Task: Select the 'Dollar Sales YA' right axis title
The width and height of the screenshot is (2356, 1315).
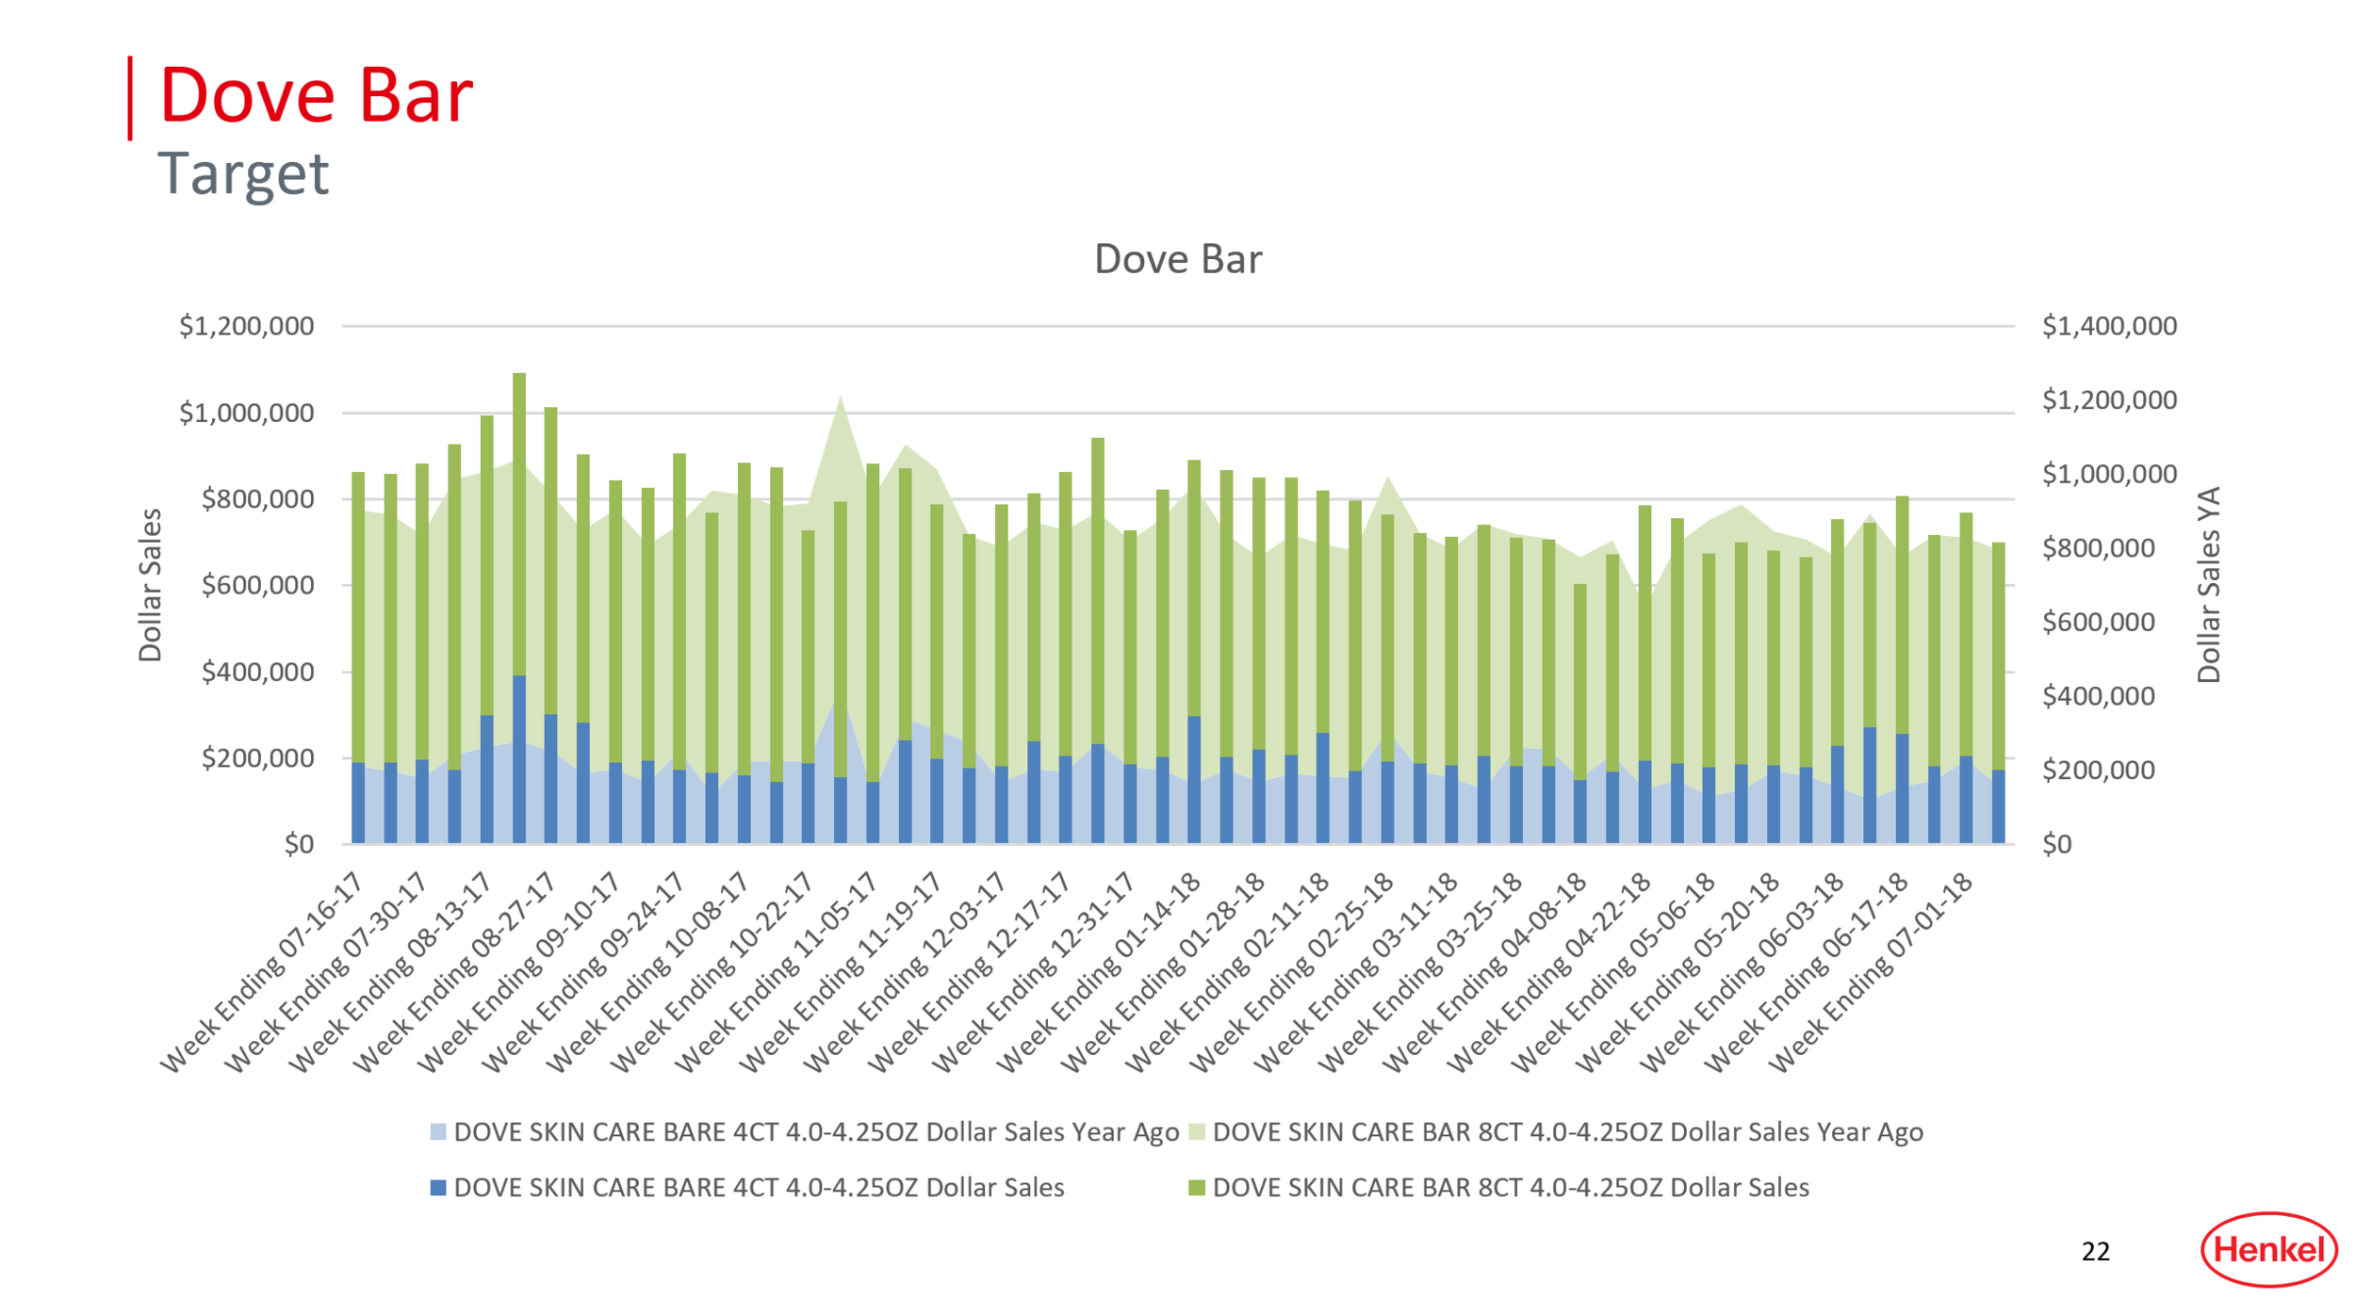Action: pyautogui.click(x=2209, y=585)
